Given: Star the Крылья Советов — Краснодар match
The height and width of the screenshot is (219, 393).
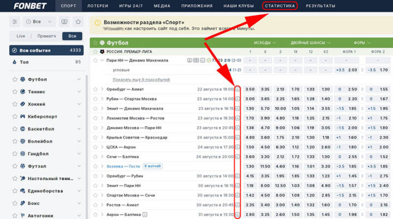Looking at the screenshot, I should tap(95, 138).
